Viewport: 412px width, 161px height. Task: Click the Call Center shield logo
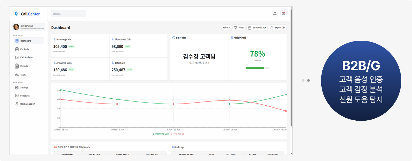pyautogui.click(x=16, y=14)
